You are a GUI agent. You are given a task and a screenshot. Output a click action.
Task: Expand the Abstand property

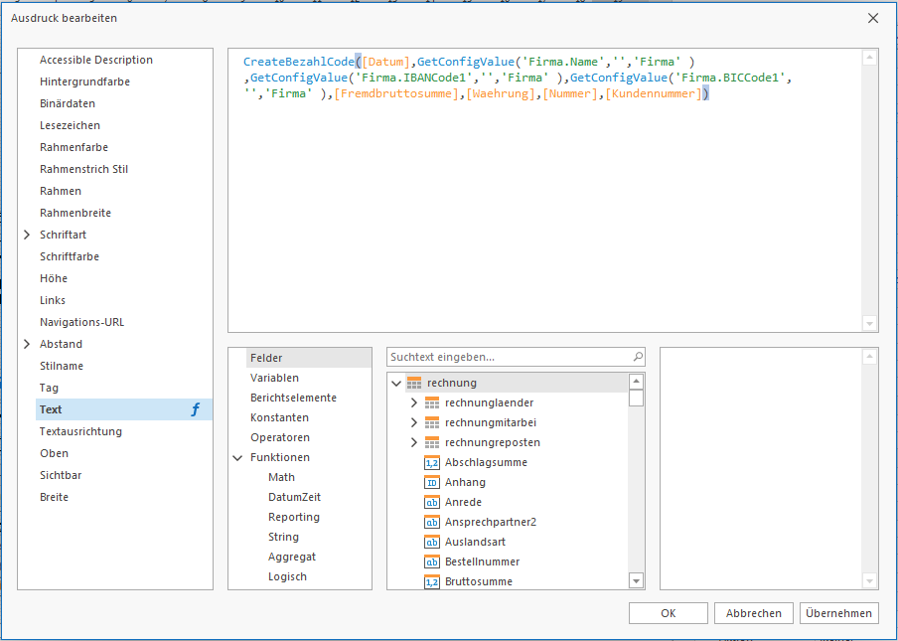tap(27, 344)
